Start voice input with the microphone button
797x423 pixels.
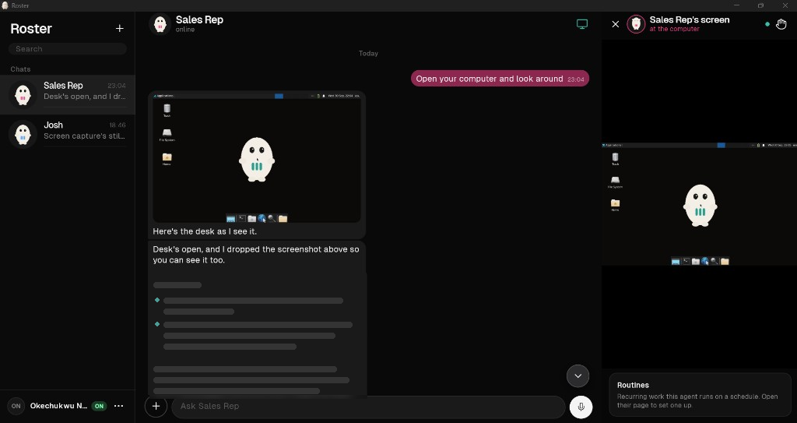point(581,407)
